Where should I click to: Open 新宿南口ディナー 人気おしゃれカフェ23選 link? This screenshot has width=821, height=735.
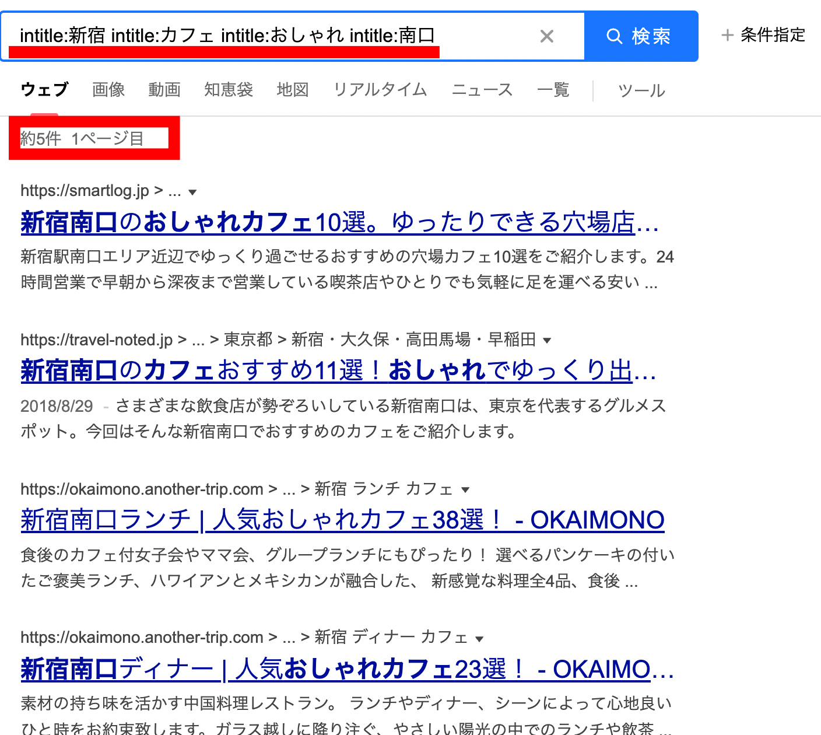pos(347,669)
